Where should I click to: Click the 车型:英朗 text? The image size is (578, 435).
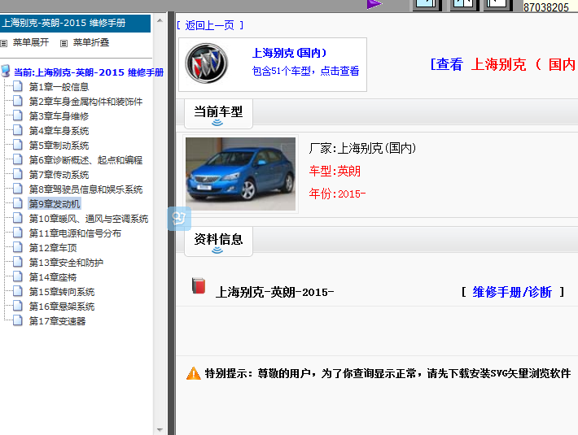(335, 171)
